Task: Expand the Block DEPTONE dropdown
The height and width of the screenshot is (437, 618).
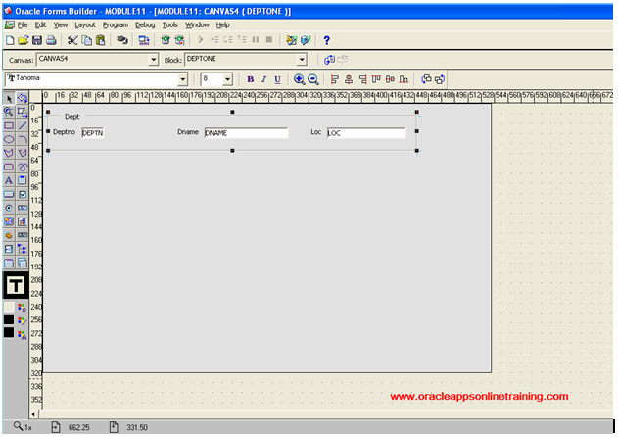Action: [303, 60]
